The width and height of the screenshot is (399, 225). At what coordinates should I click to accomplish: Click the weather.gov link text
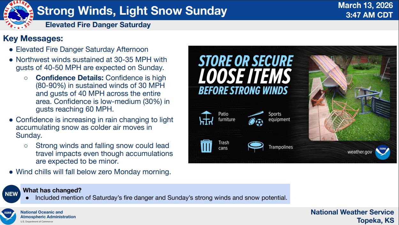360,152
